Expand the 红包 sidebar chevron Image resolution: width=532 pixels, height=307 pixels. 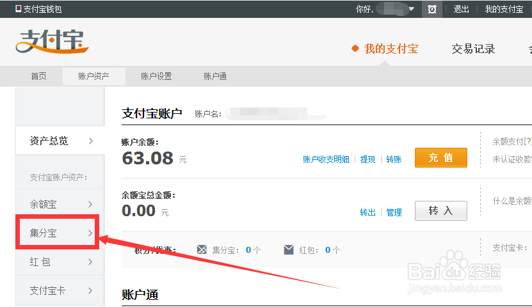tap(90, 262)
